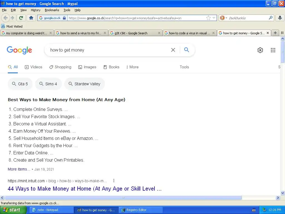Open Google settings gear

(260, 50)
